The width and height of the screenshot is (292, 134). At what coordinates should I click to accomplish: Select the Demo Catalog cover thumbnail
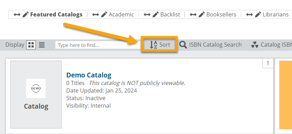tap(36, 95)
